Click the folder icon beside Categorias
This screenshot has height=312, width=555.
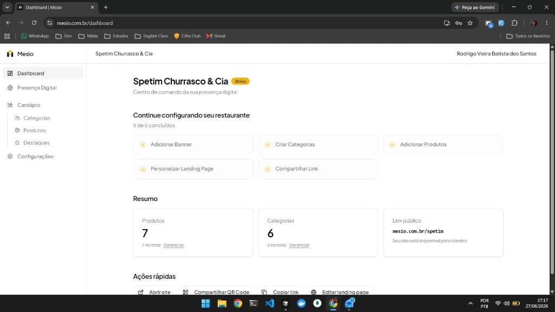click(17, 118)
